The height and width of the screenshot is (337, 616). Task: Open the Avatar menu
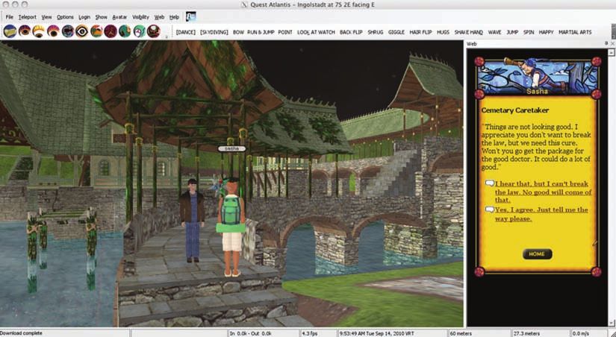119,17
